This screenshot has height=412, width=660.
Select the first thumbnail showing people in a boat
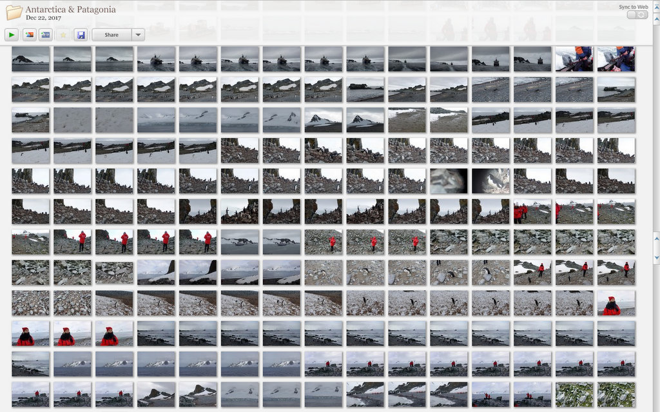[574, 59]
